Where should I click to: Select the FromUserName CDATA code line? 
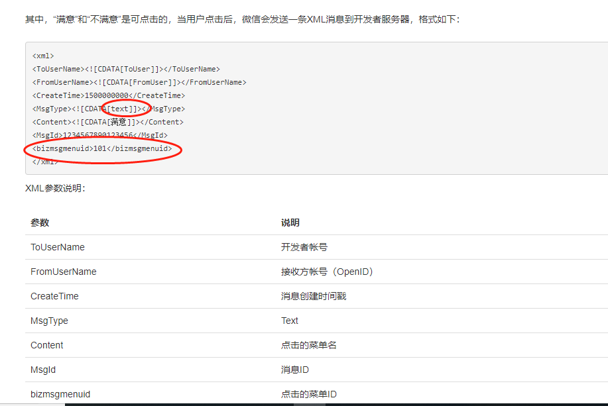coord(139,82)
